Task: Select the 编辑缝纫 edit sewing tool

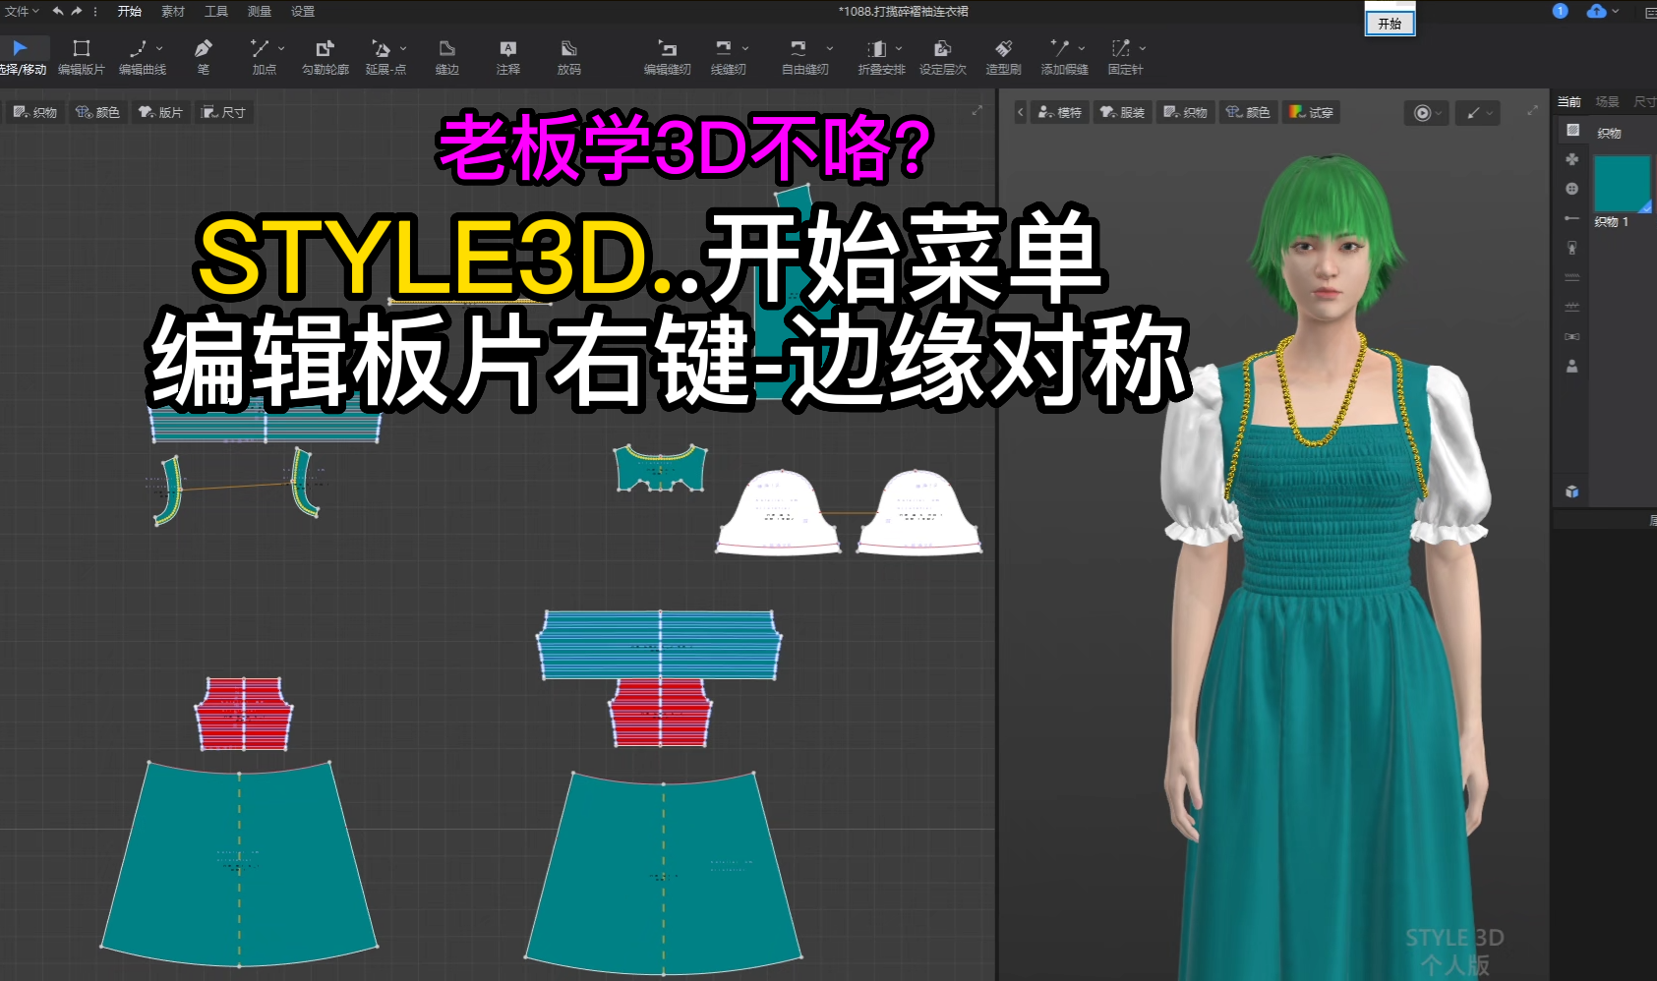Action: (x=668, y=56)
